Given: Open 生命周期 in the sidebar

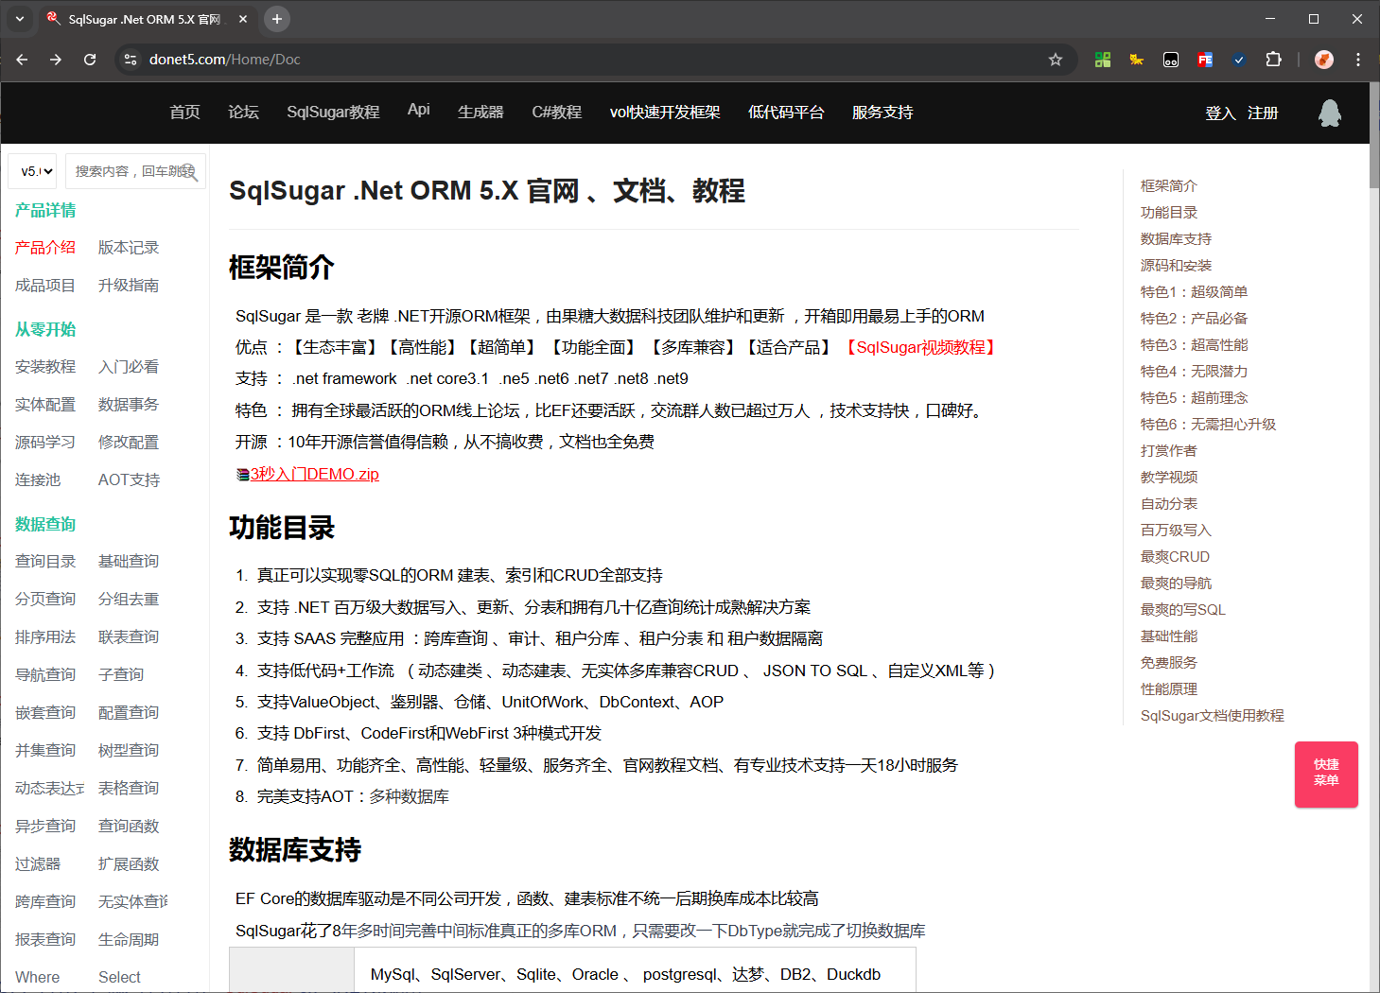Looking at the screenshot, I should (x=129, y=940).
